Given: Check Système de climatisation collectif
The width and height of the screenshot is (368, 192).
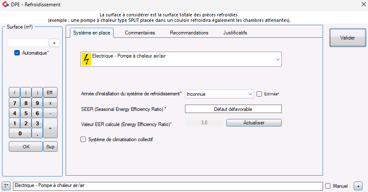Looking at the screenshot, I should click(83, 139).
